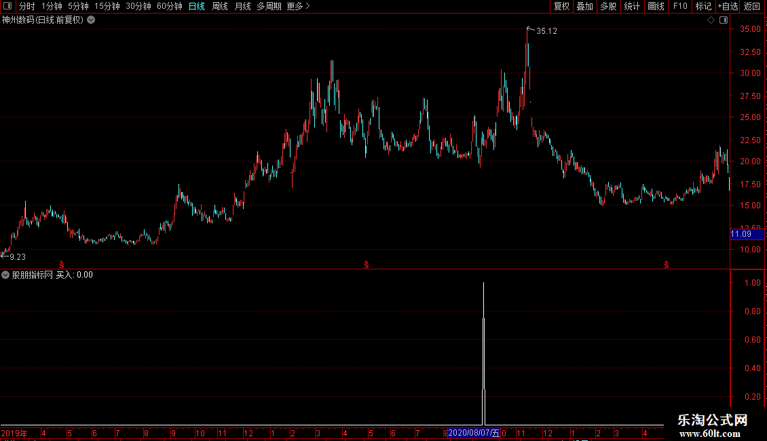Click the 1.00 indicator axis label
The image size is (767, 441).
pyautogui.click(x=752, y=283)
